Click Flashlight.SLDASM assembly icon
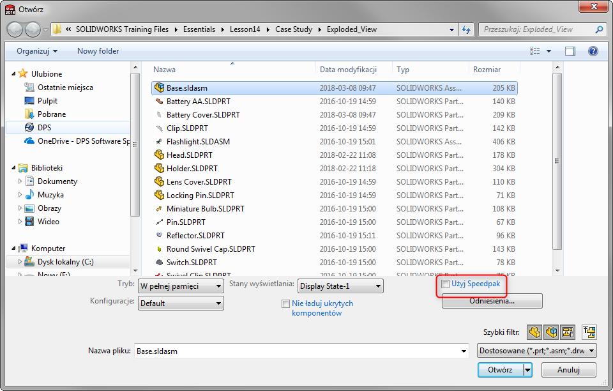 pyautogui.click(x=159, y=142)
